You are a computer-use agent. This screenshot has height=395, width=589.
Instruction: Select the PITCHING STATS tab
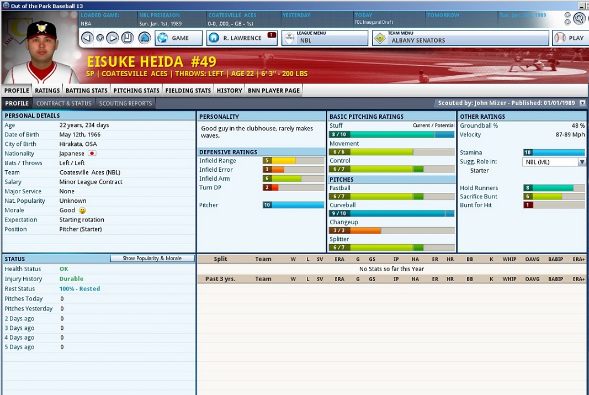coord(136,91)
